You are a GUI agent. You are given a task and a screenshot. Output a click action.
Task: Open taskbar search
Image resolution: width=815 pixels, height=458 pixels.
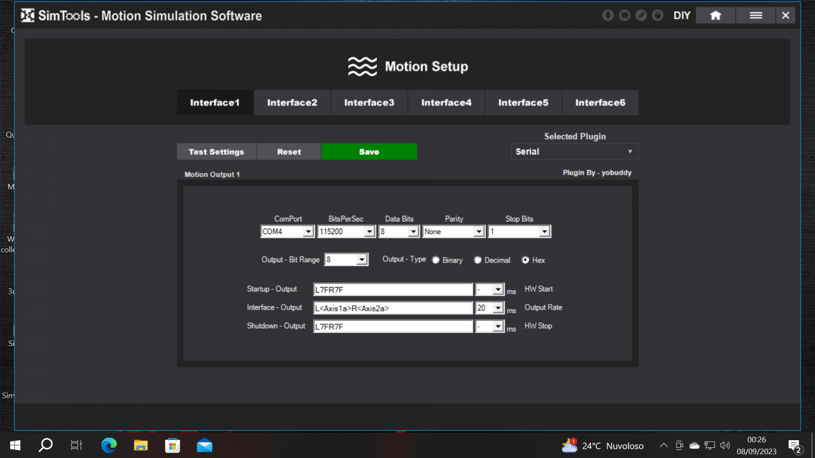(x=46, y=446)
